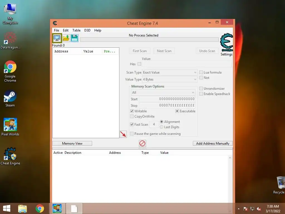Check the CopyOnWrite option
The height and width of the screenshot is (214, 285).
132,116
